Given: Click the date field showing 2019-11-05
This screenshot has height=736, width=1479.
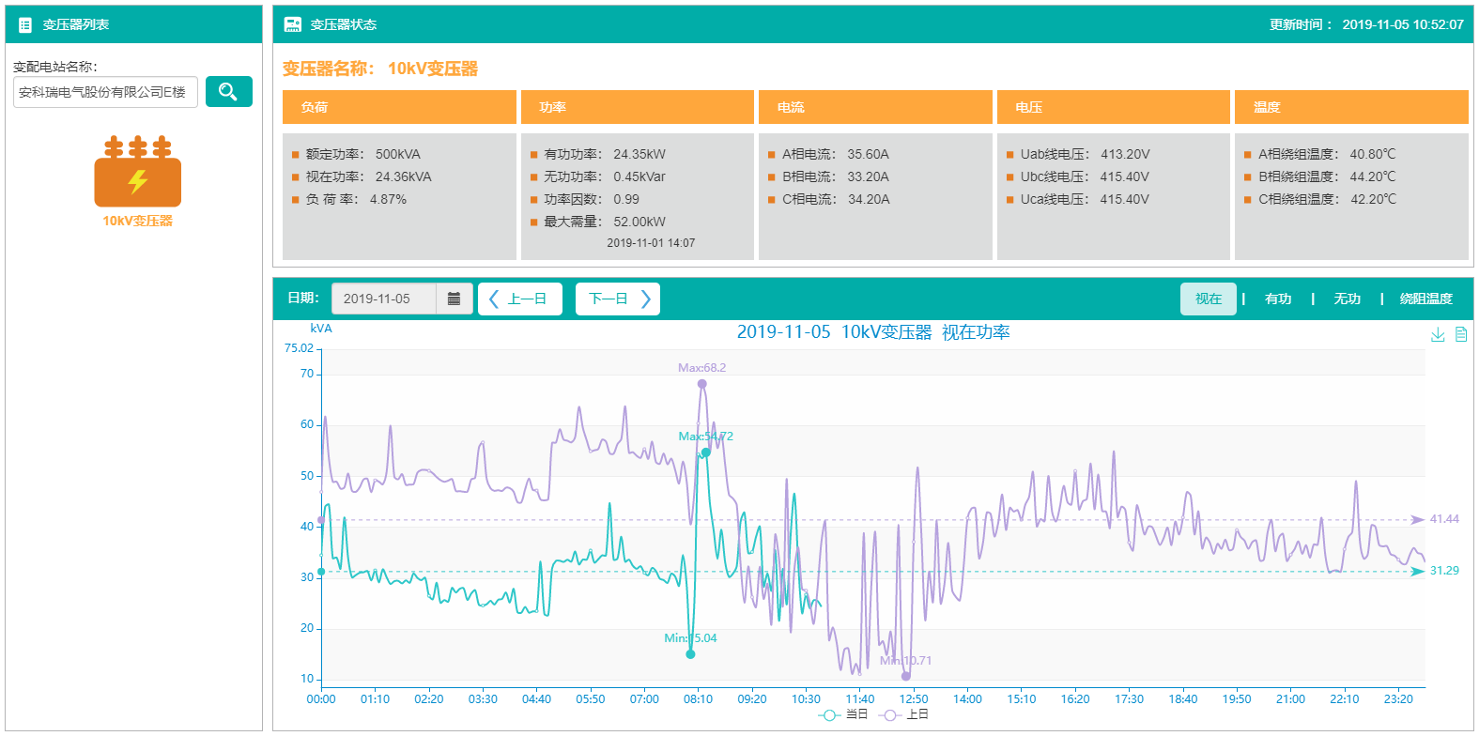Looking at the screenshot, I should tap(383, 299).
